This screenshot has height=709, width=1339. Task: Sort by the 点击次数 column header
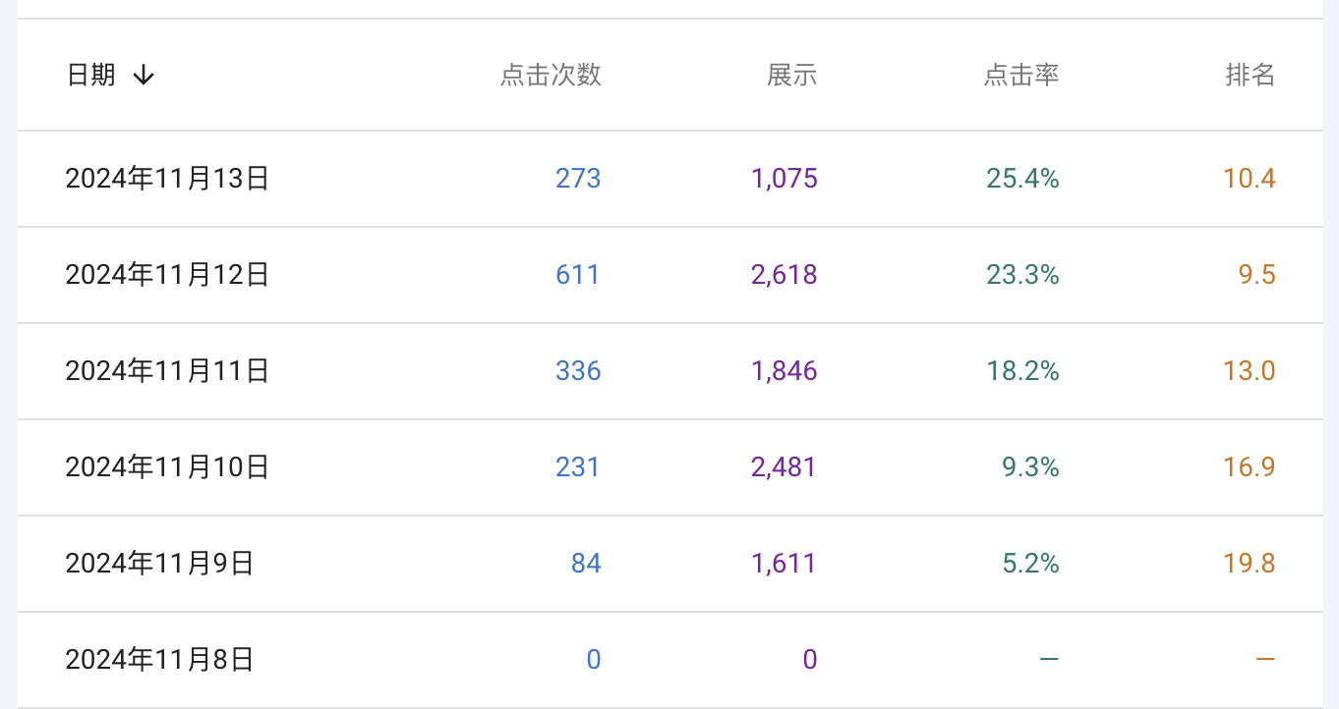(x=551, y=76)
